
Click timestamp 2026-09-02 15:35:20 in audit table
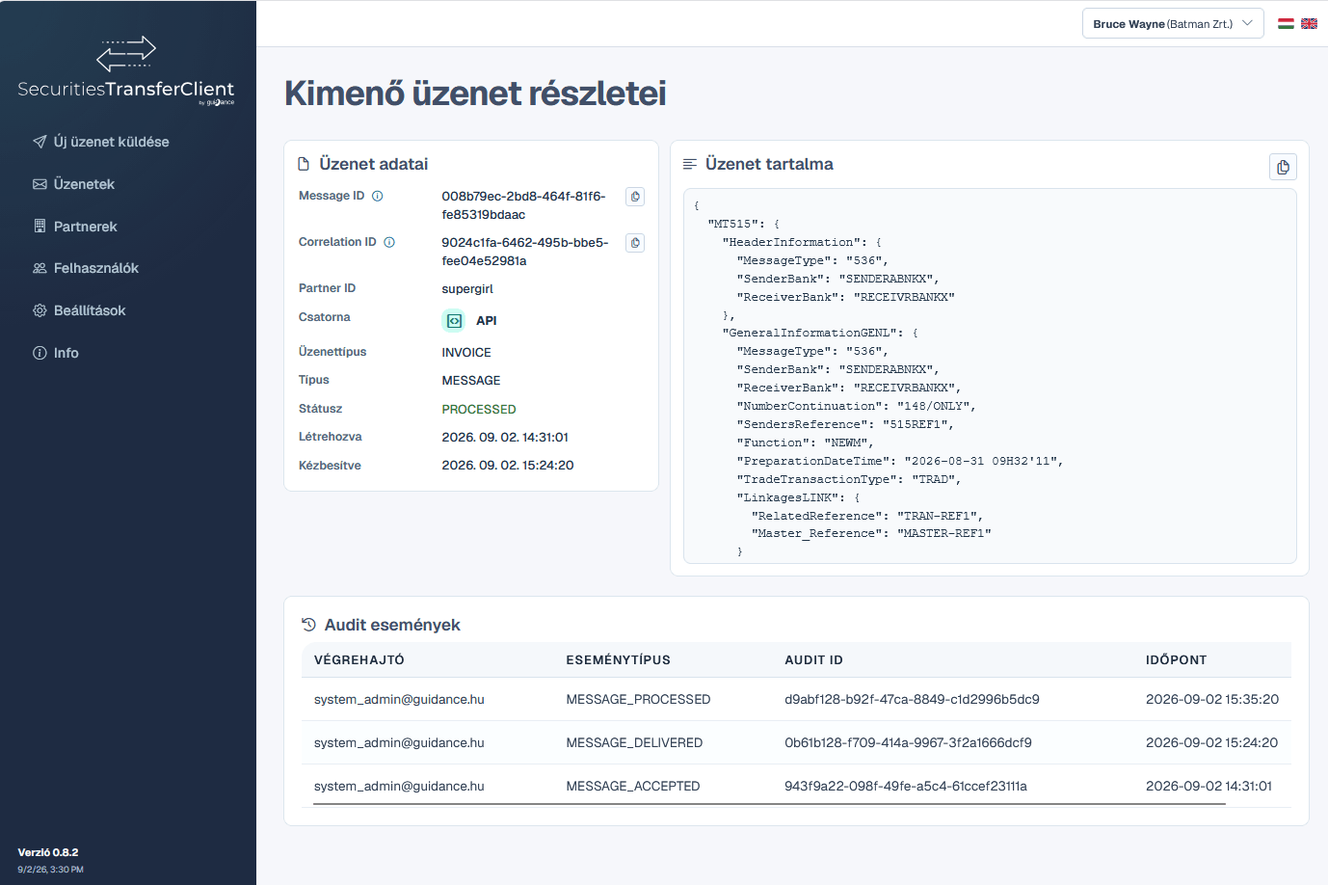click(1212, 700)
